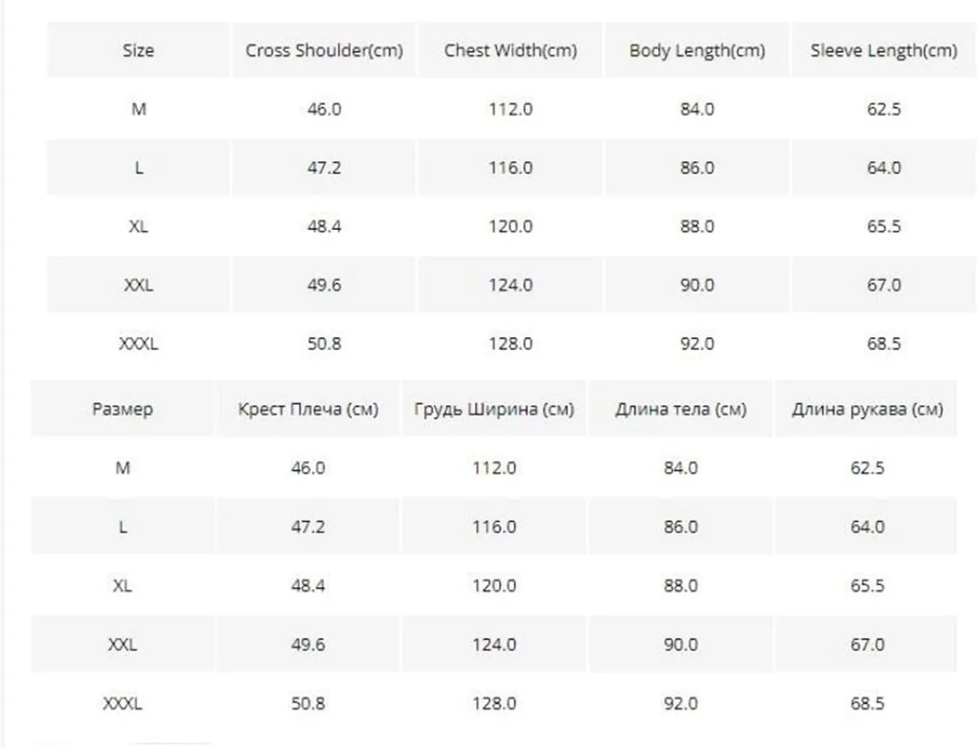978x748 pixels.
Task: Select the Chest Width(cm) header cell
Action: pos(511,51)
